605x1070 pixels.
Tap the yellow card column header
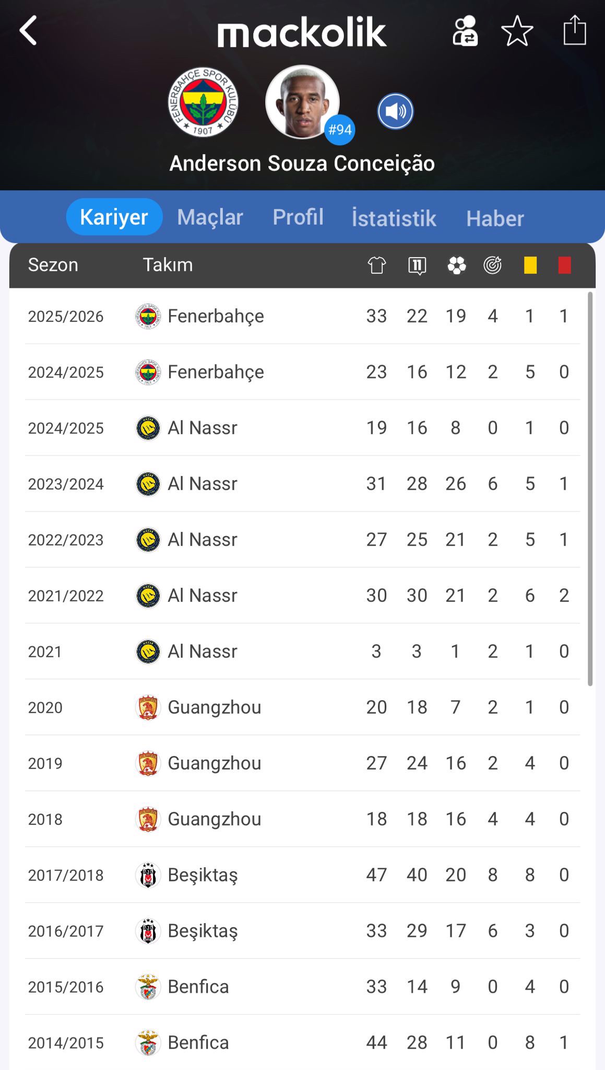click(x=530, y=265)
